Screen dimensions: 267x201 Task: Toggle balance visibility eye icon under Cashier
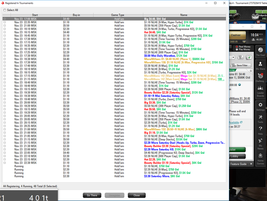(x=244, y=41)
